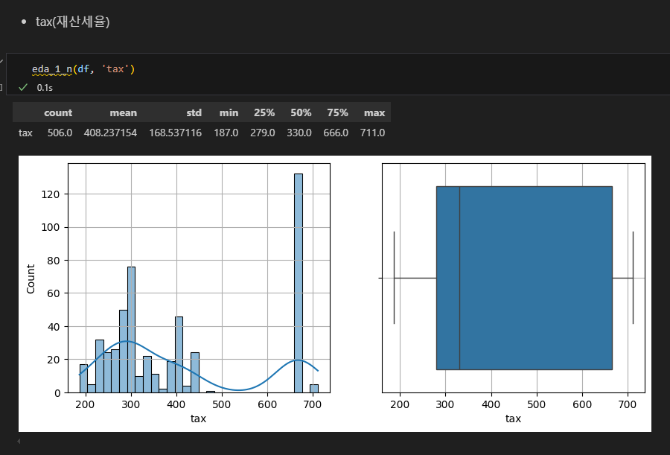Click the min value 187.0

click(226, 133)
